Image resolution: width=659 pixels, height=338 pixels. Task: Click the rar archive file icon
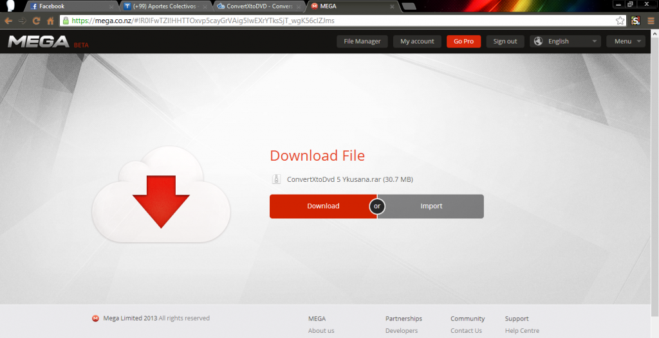click(x=276, y=179)
